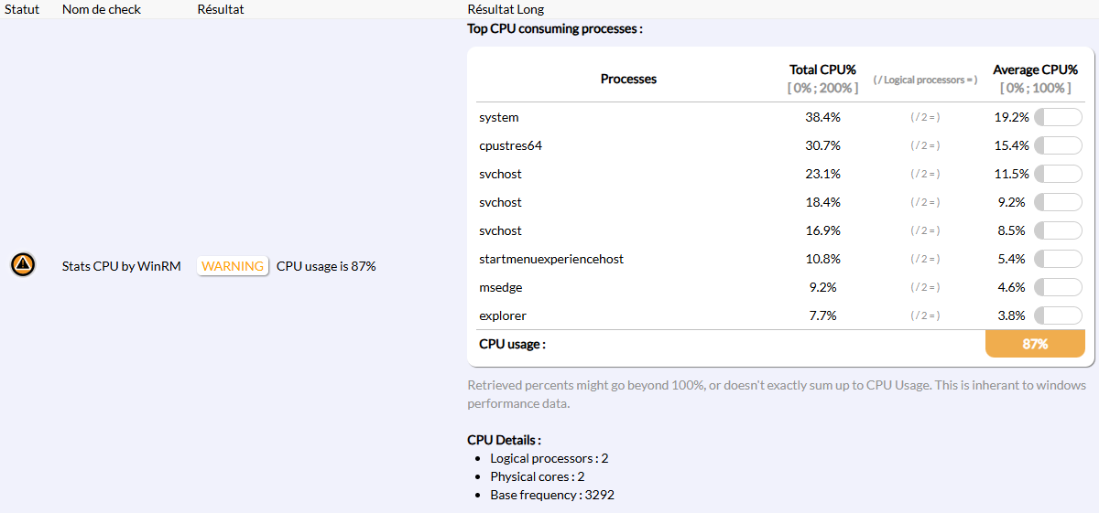Click the Average CPU% table header
Image resolution: width=1099 pixels, height=513 pixels.
pos(1035,70)
